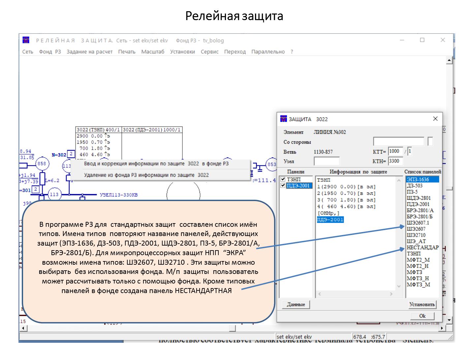Screen dimensions: 475x356
Task: Choose Удаление из фонда РЗ информации context item
Action: point(146,175)
